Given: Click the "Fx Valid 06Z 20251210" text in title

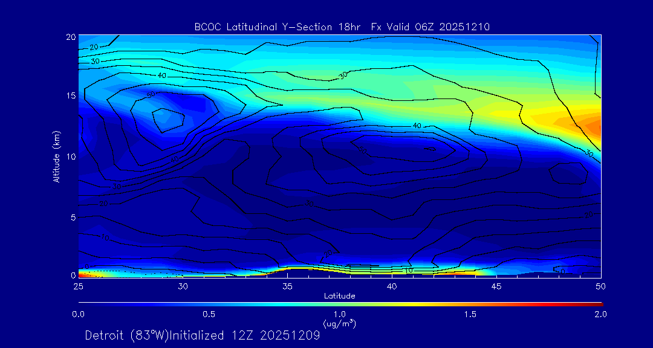Looking at the screenshot, I should (x=430, y=27).
